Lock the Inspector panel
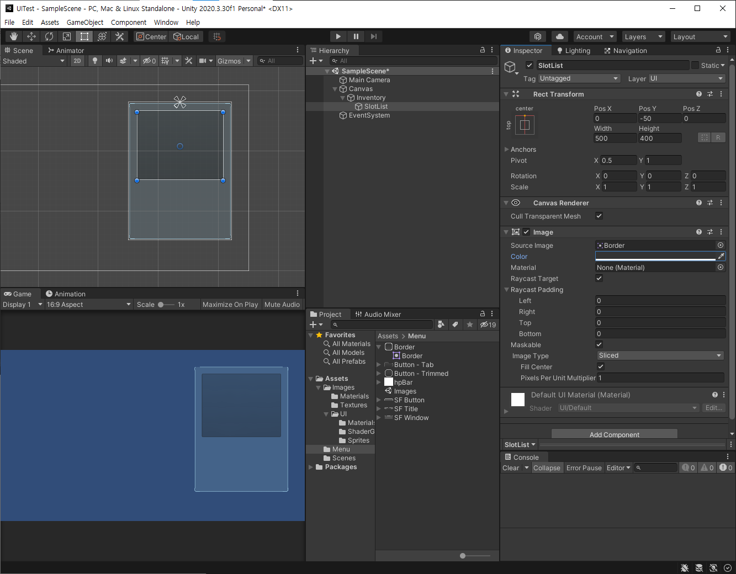Image resolution: width=736 pixels, height=574 pixels. [718, 50]
